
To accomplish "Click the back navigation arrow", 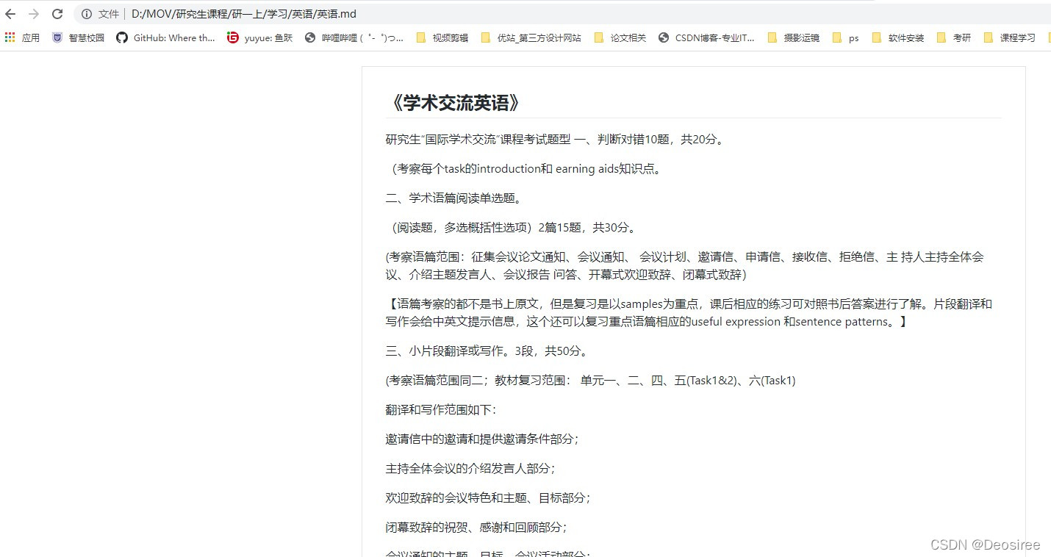I will coord(10,13).
